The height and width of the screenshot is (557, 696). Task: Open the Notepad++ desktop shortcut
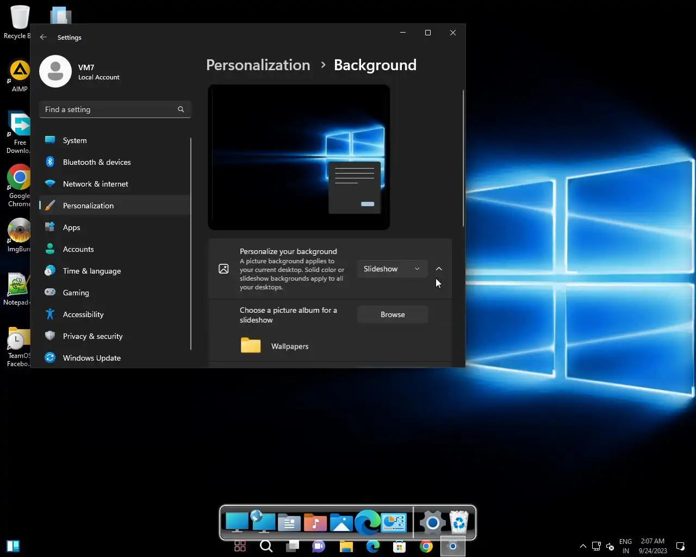point(17,289)
